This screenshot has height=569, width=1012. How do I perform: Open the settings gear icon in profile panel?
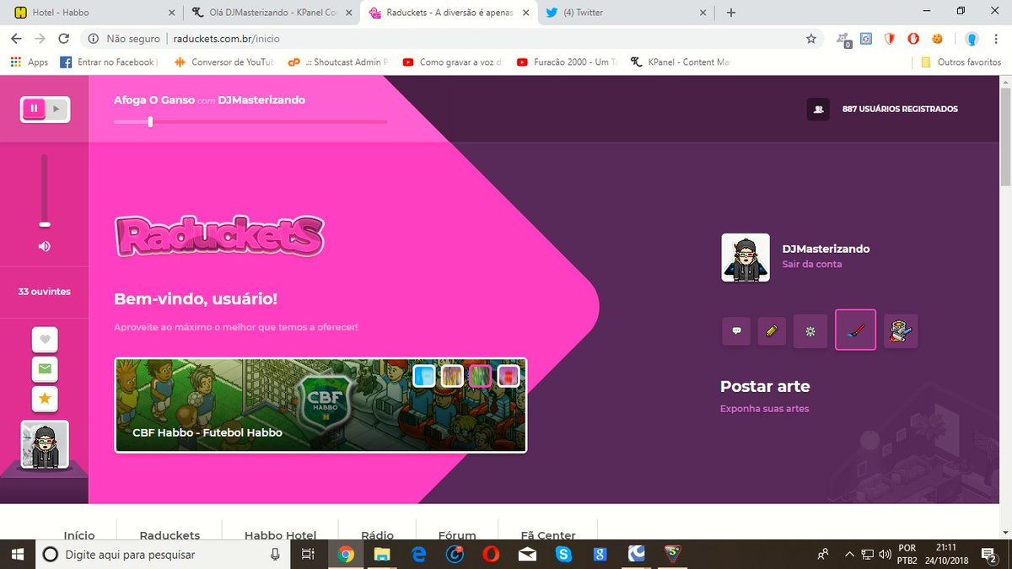(810, 331)
